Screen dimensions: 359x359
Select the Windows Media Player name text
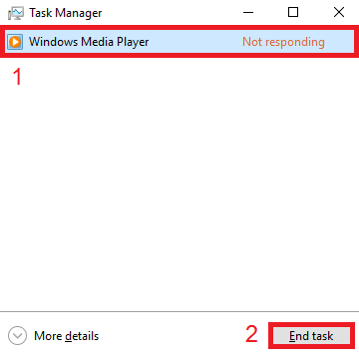click(89, 42)
